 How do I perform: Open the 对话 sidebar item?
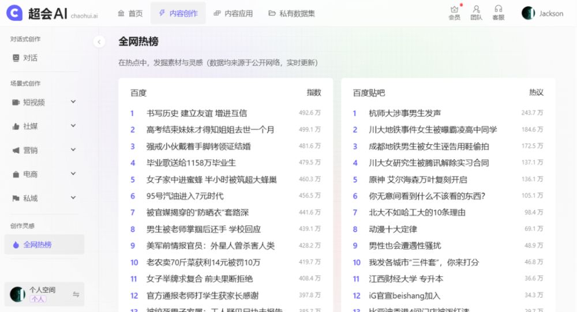click(x=44, y=58)
